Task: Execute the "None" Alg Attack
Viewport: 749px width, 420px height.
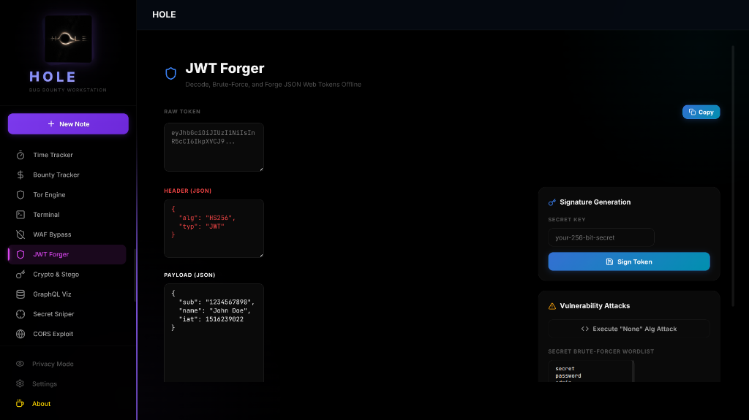Action: click(x=628, y=329)
